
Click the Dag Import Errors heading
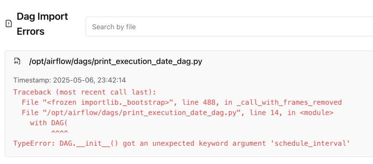[42, 24]
